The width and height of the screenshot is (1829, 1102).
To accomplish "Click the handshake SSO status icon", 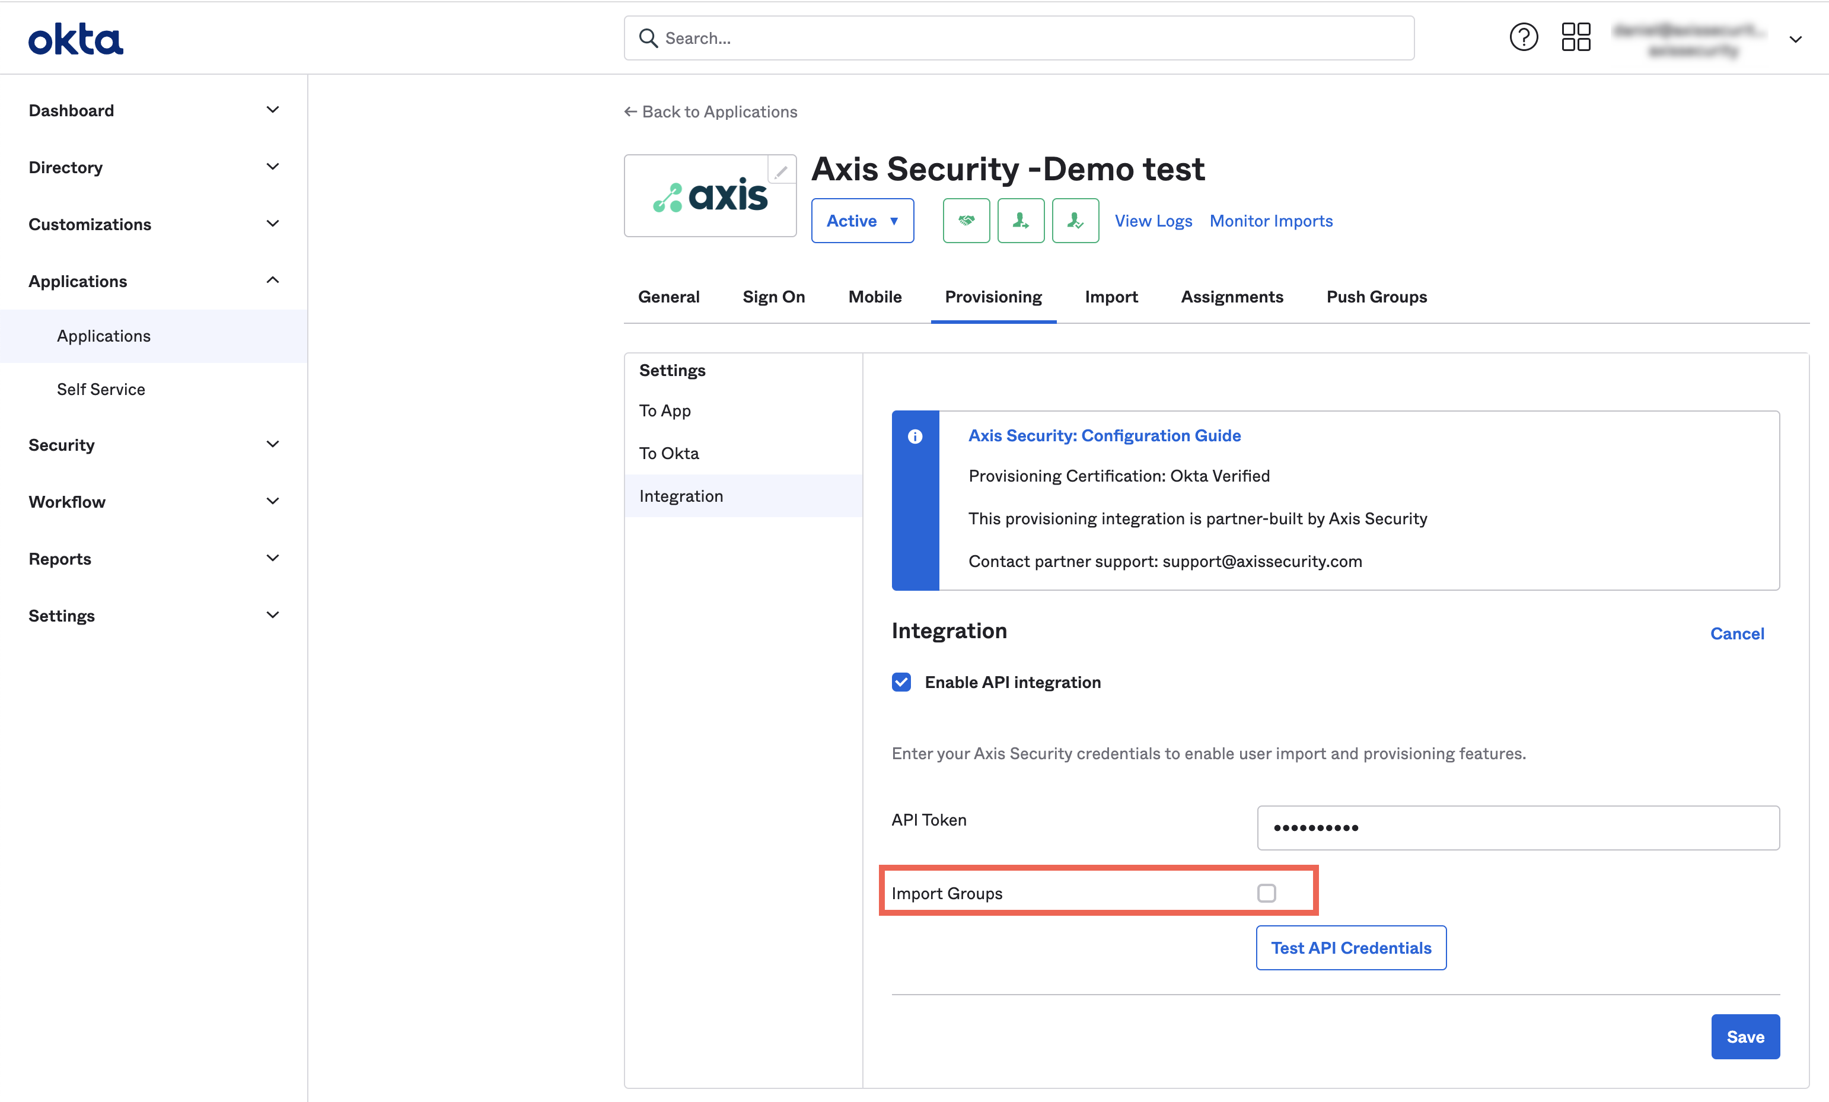I will point(966,221).
